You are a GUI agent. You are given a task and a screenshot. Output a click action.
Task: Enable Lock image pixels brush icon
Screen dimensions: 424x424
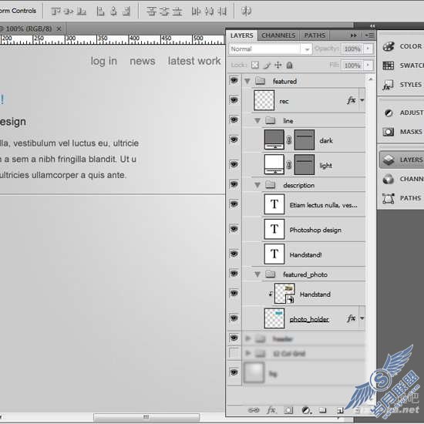click(268, 66)
